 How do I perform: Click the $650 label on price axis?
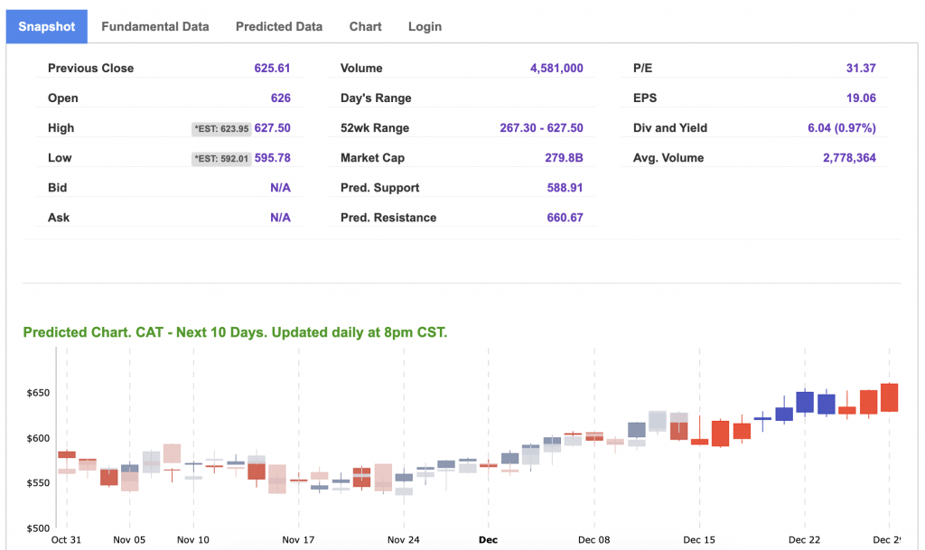click(40, 393)
